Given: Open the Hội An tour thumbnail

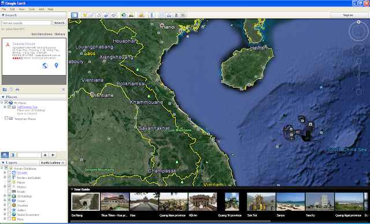Looking at the screenshot, I should click(x=203, y=201).
